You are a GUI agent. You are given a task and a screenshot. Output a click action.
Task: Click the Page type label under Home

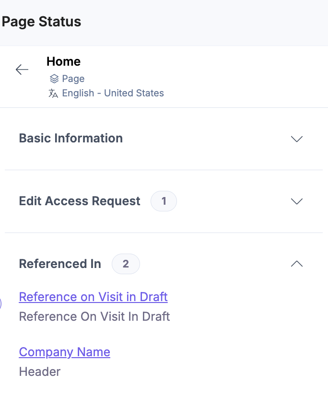[73, 79]
